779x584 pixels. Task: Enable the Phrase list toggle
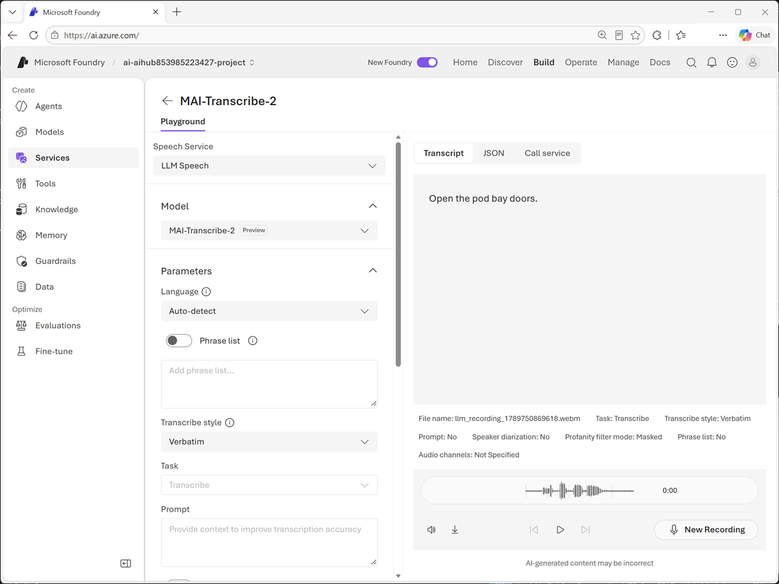coord(179,341)
